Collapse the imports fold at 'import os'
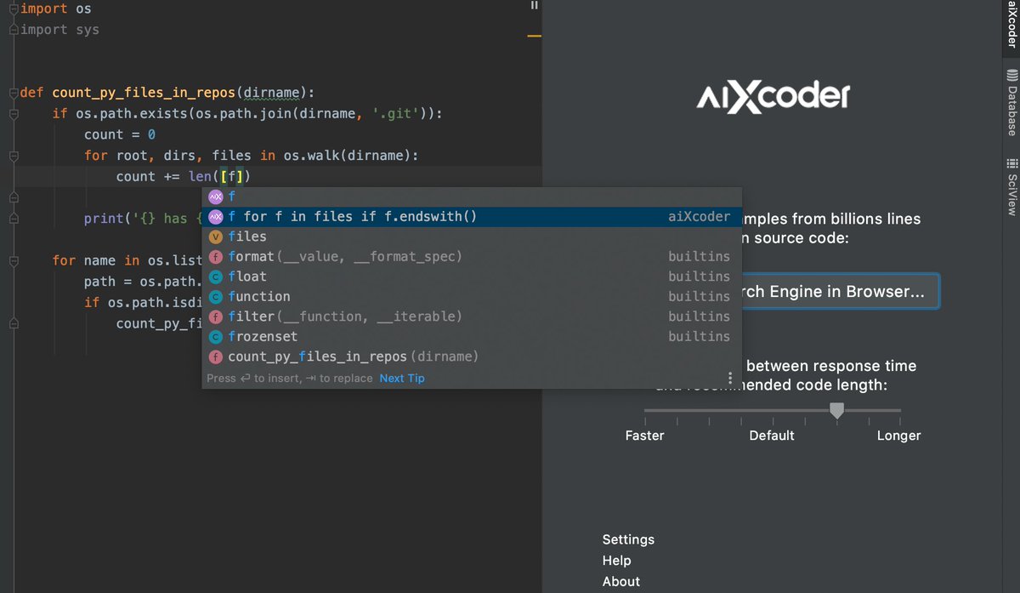Screen dimensions: 1020x593 tap(13, 9)
